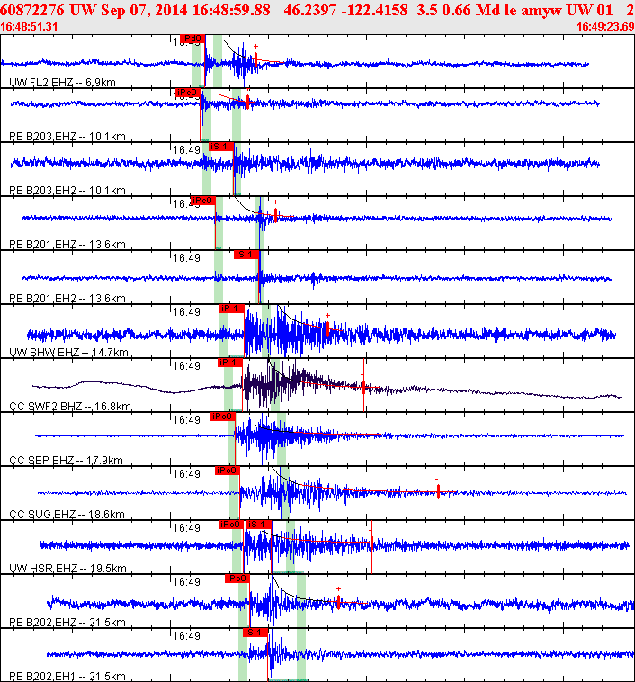
Task: Click the Md magnitude type in header
Action: 487,10
